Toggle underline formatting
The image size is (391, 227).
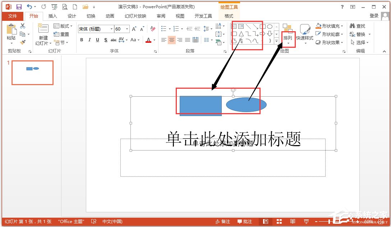pos(97,40)
